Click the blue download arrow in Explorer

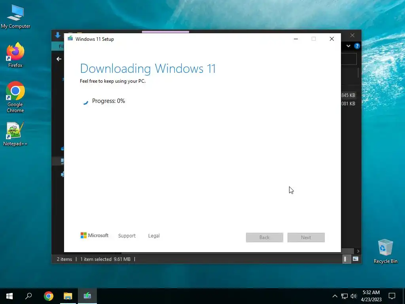click(58, 35)
